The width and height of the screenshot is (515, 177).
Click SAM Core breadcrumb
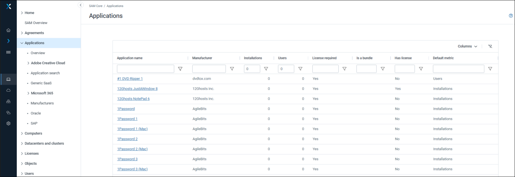96,6
